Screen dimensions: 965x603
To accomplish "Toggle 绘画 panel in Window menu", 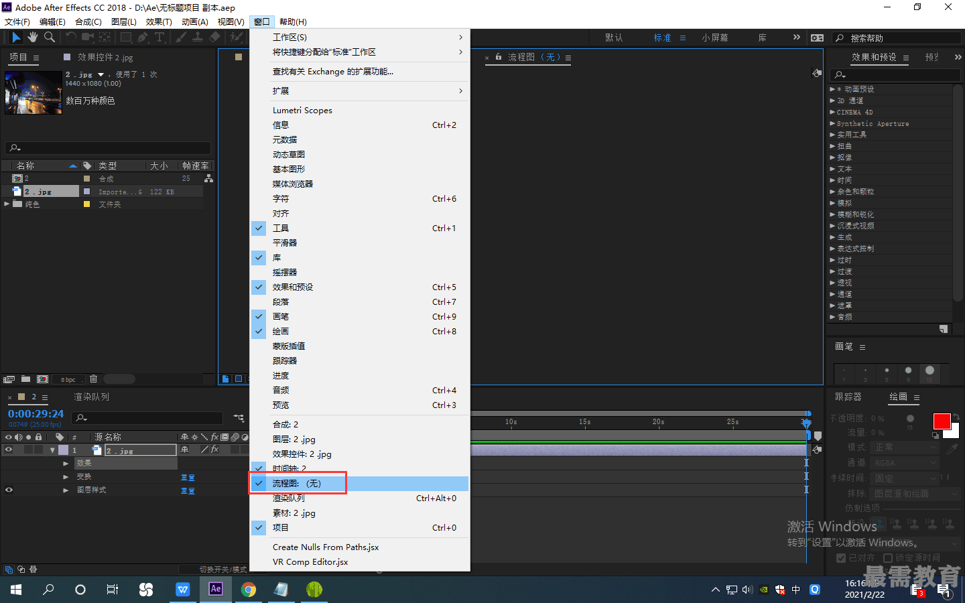I will pos(360,332).
